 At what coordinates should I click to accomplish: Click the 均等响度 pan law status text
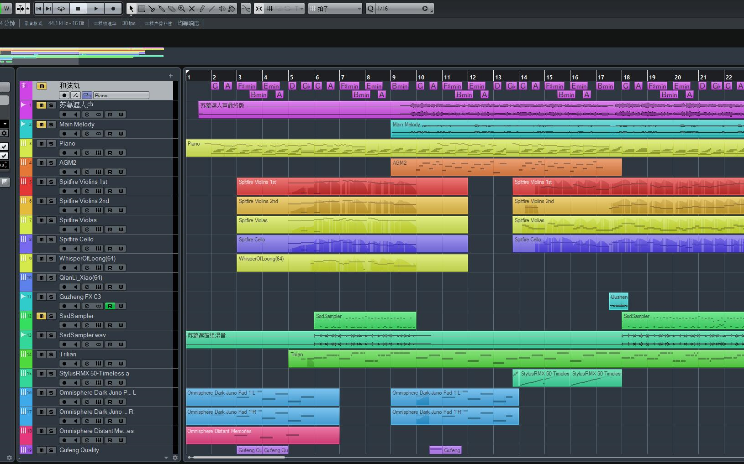[189, 23]
